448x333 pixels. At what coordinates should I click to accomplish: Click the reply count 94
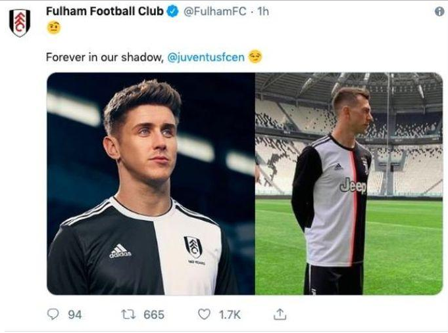[75, 315]
